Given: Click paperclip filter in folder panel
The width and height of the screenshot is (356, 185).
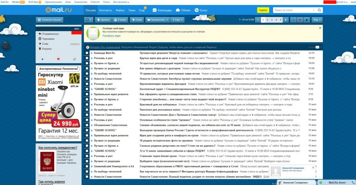Looking at the screenshot, I should point(74,59).
